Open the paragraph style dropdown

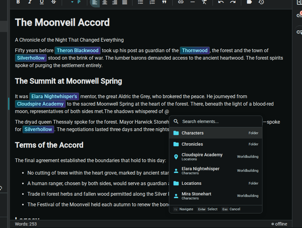click(76, 2)
